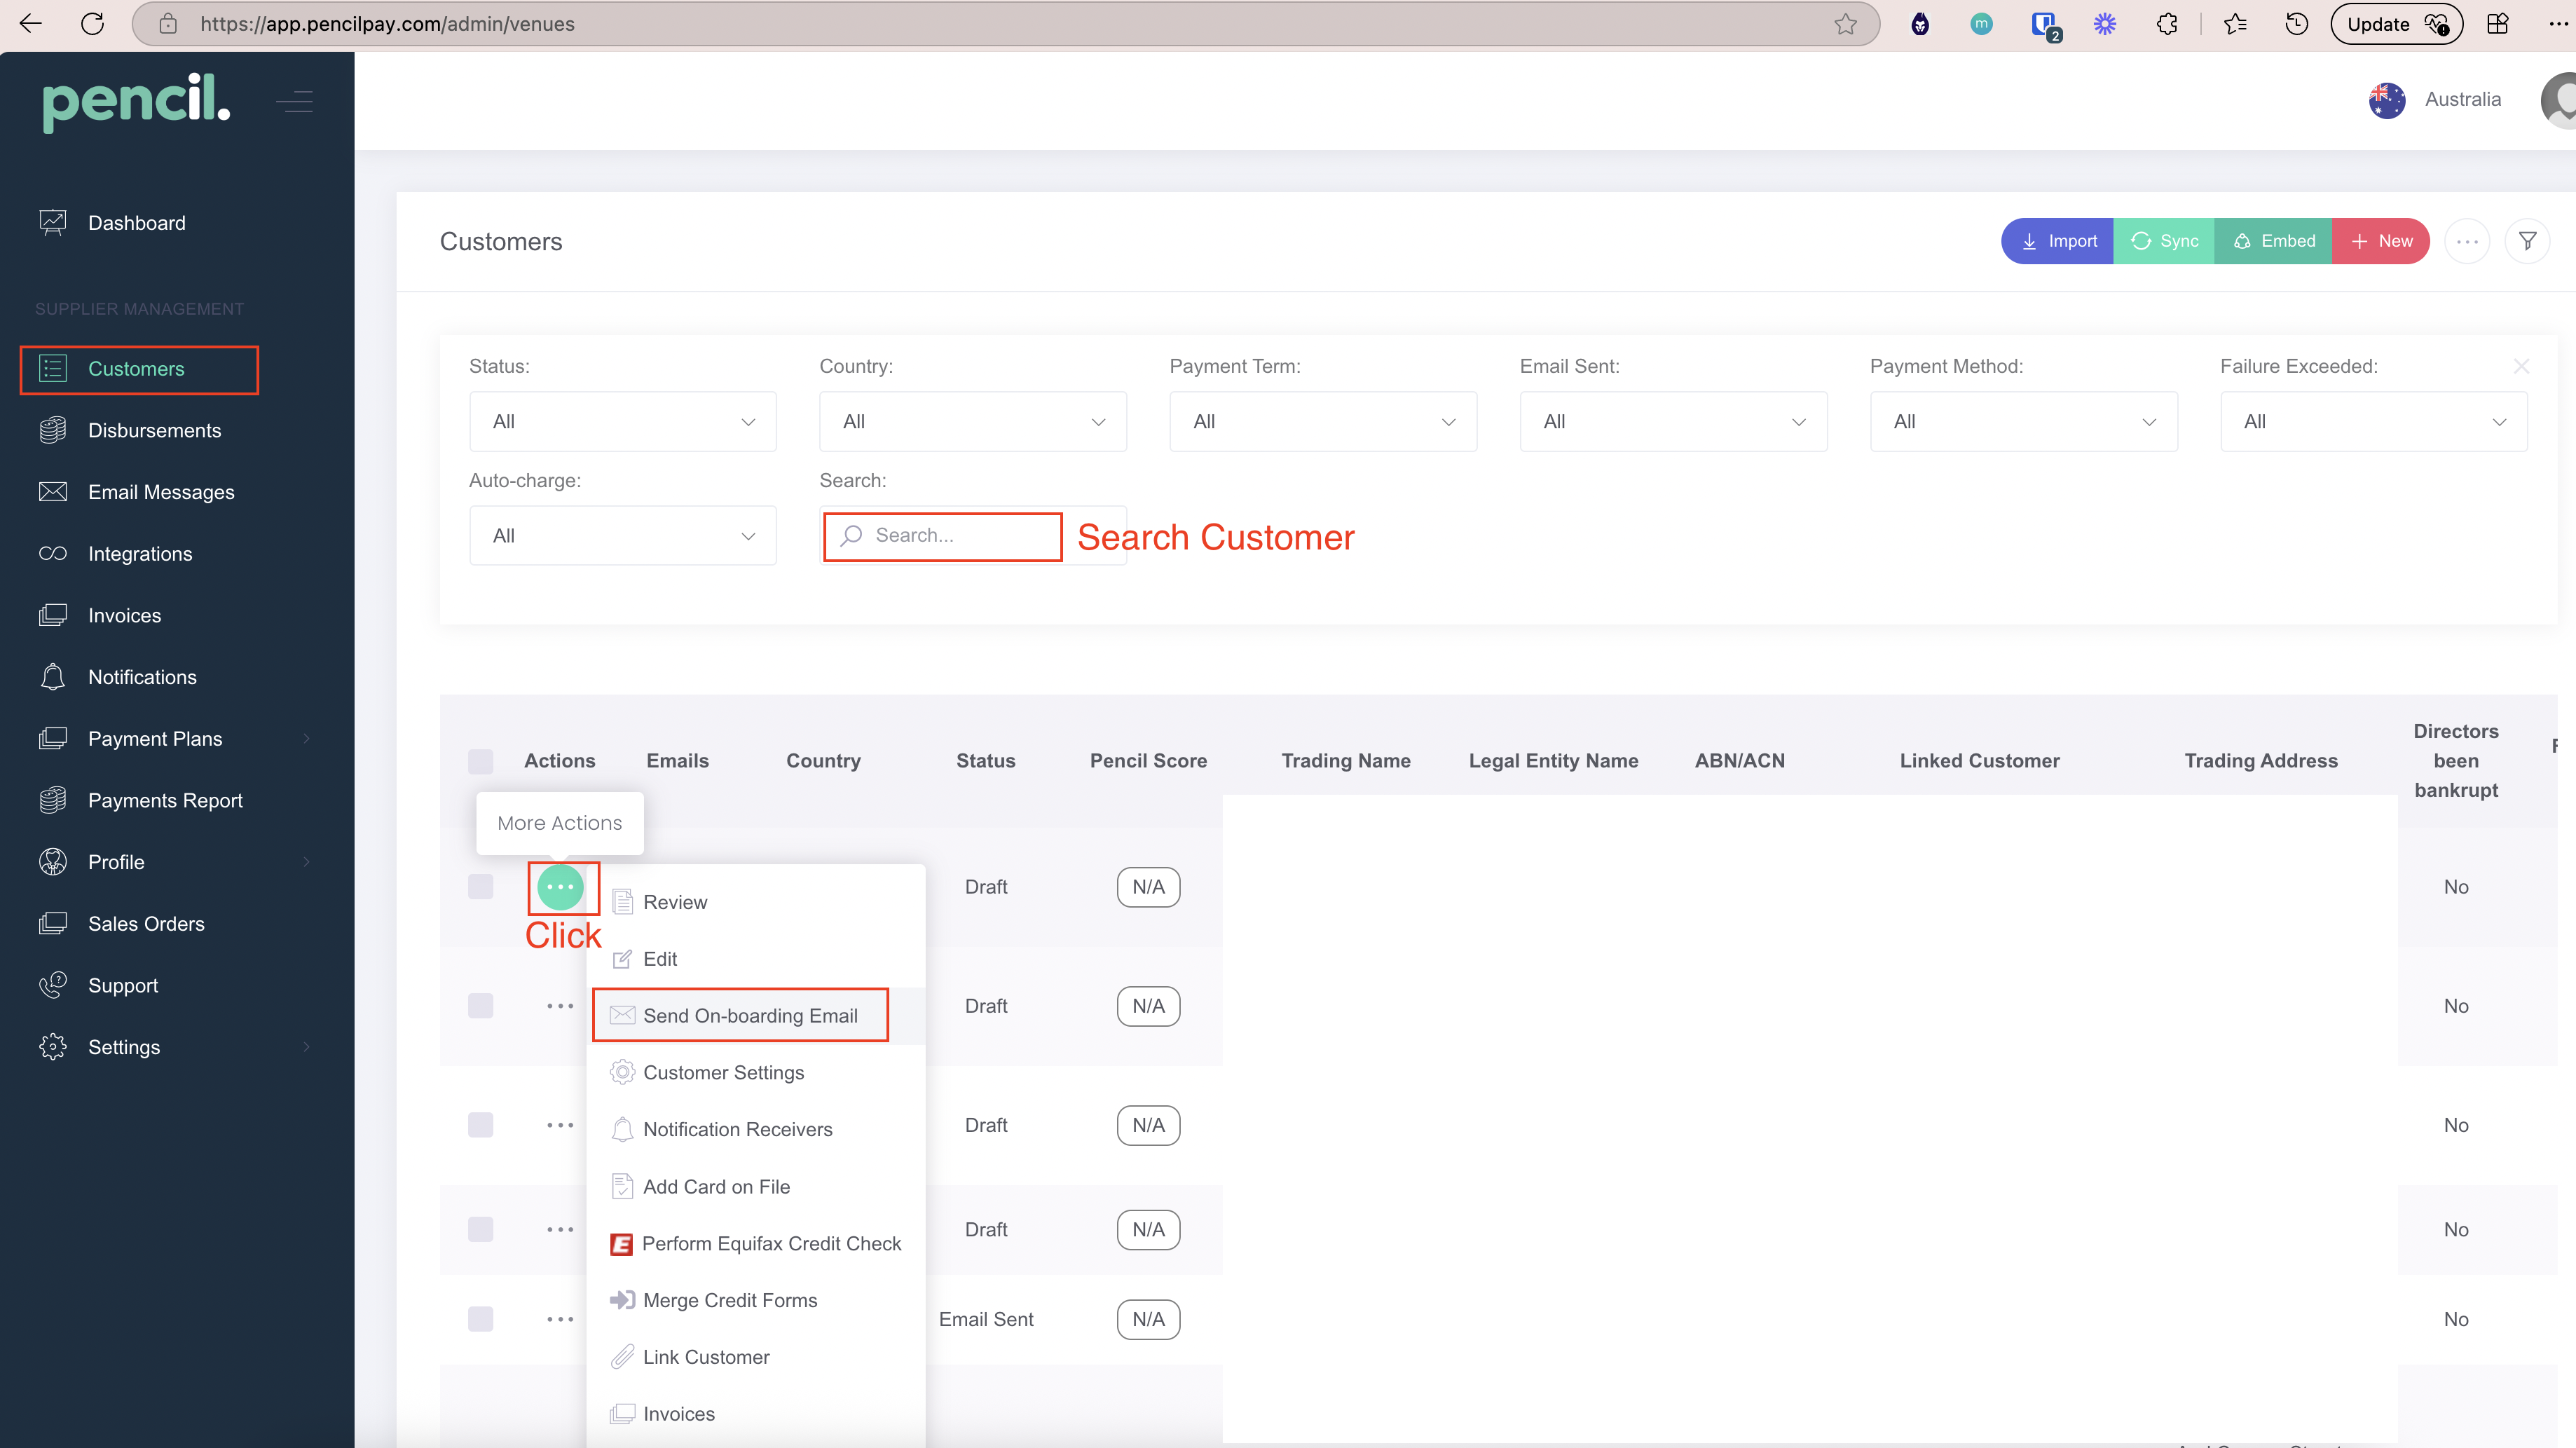Image resolution: width=2576 pixels, height=1448 pixels.
Task: Click the Import button
Action: (2058, 241)
